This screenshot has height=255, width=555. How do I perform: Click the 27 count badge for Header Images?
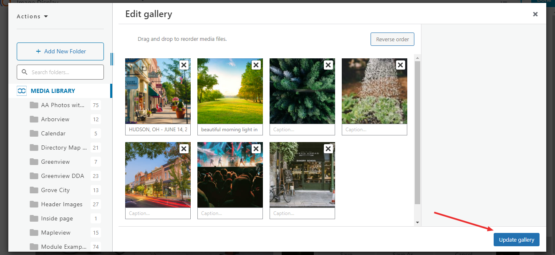coord(96,204)
